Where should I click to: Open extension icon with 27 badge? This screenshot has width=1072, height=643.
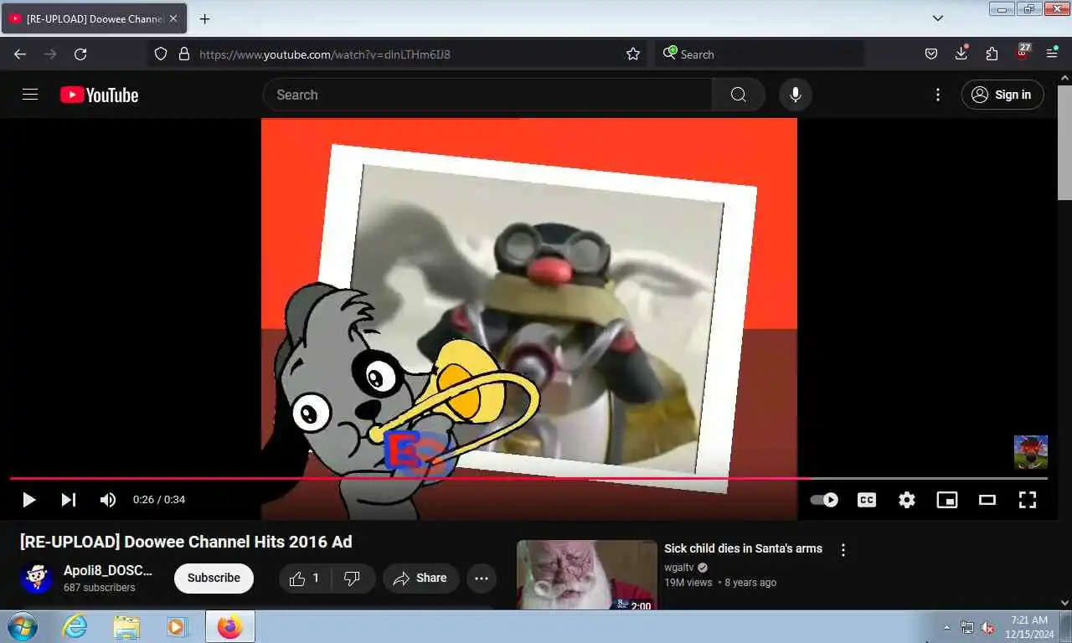1023,53
